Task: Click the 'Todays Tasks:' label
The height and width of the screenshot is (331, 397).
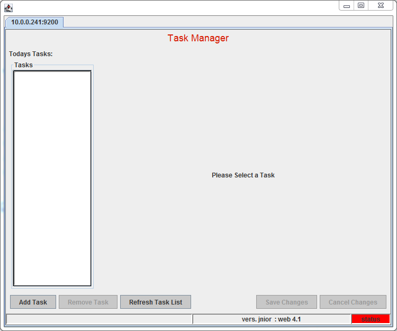Action: (31, 53)
